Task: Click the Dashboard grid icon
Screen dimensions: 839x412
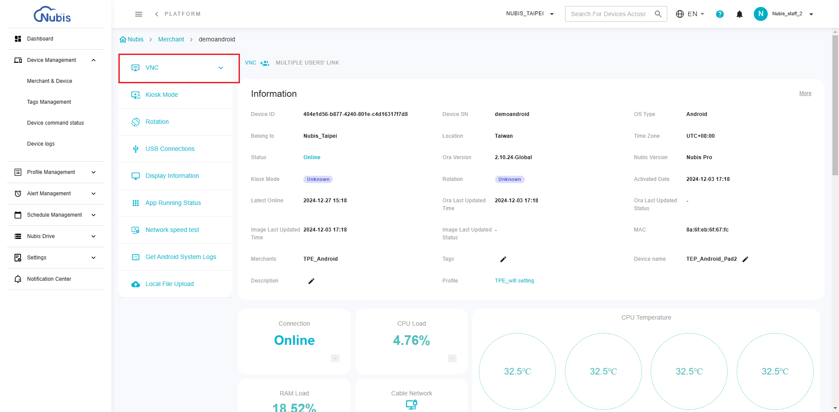Action: coord(18,39)
